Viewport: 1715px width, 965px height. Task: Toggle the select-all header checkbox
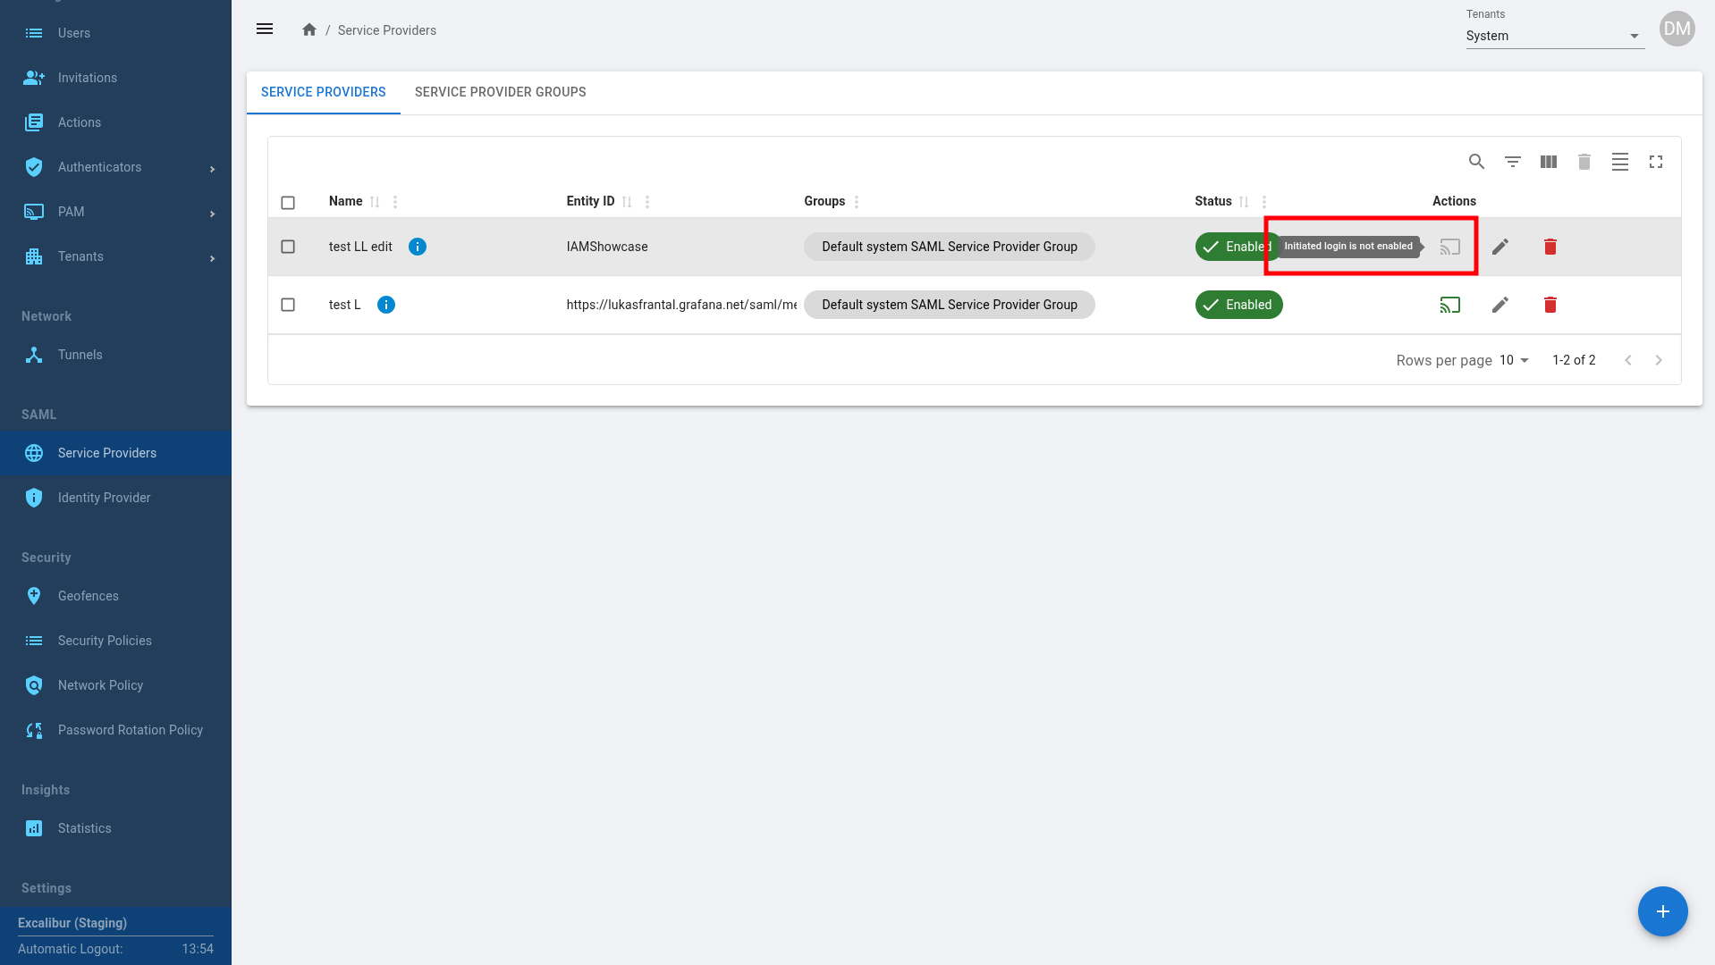pyautogui.click(x=288, y=203)
